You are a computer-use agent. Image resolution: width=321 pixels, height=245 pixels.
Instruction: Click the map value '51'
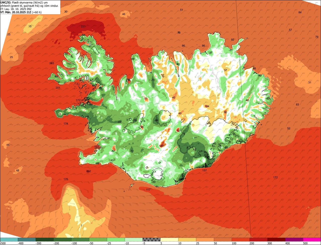(x=182, y=10)
